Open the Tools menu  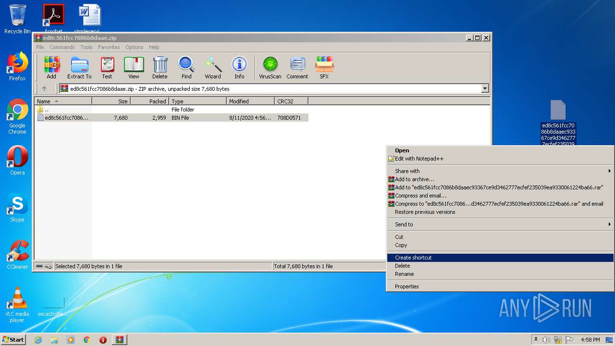pos(86,47)
